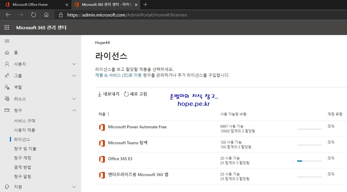The width and height of the screenshot is (347, 192).
Task: Click Office 365 E3 usage progress bar
Action: (309, 161)
